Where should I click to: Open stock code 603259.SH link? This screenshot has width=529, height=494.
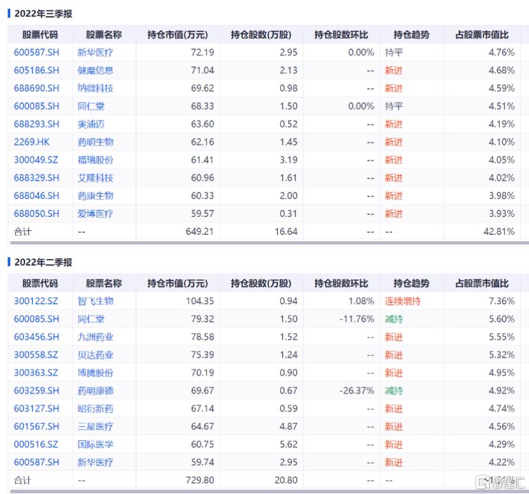36,391
